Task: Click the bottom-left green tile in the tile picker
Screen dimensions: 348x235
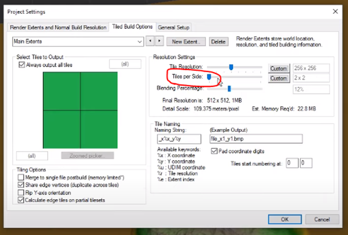Action: [x=61, y=130]
